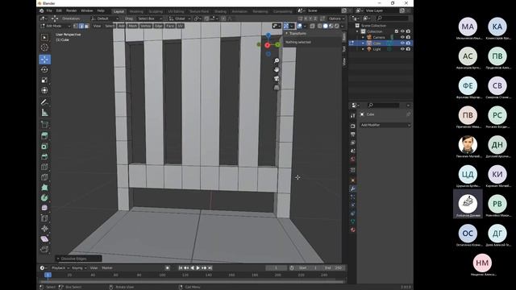This screenshot has height=290, width=516.
Task: Open the Options dropdown in header
Action: (x=337, y=19)
